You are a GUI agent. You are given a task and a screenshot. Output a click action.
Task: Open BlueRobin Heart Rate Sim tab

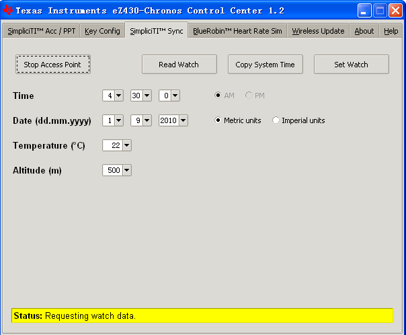237,31
